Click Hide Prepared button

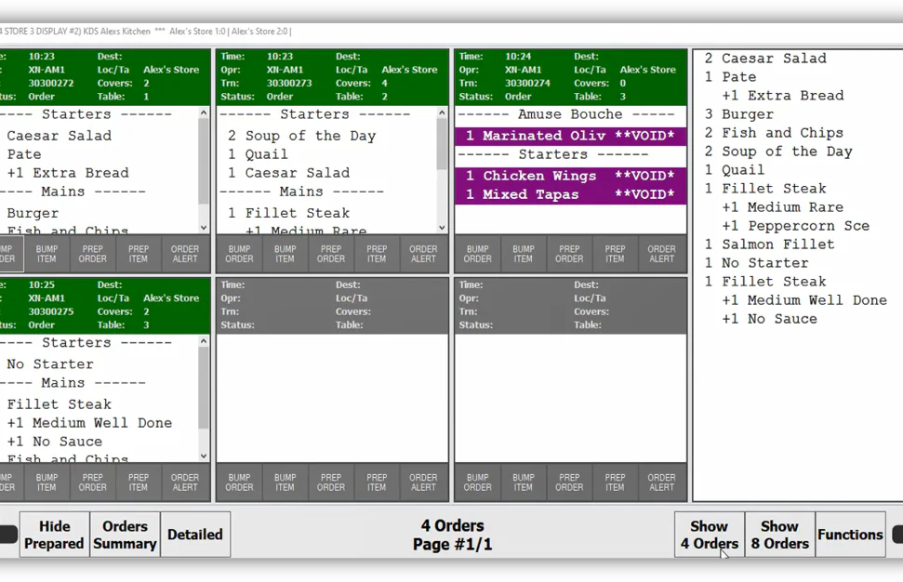click(55, 535)
